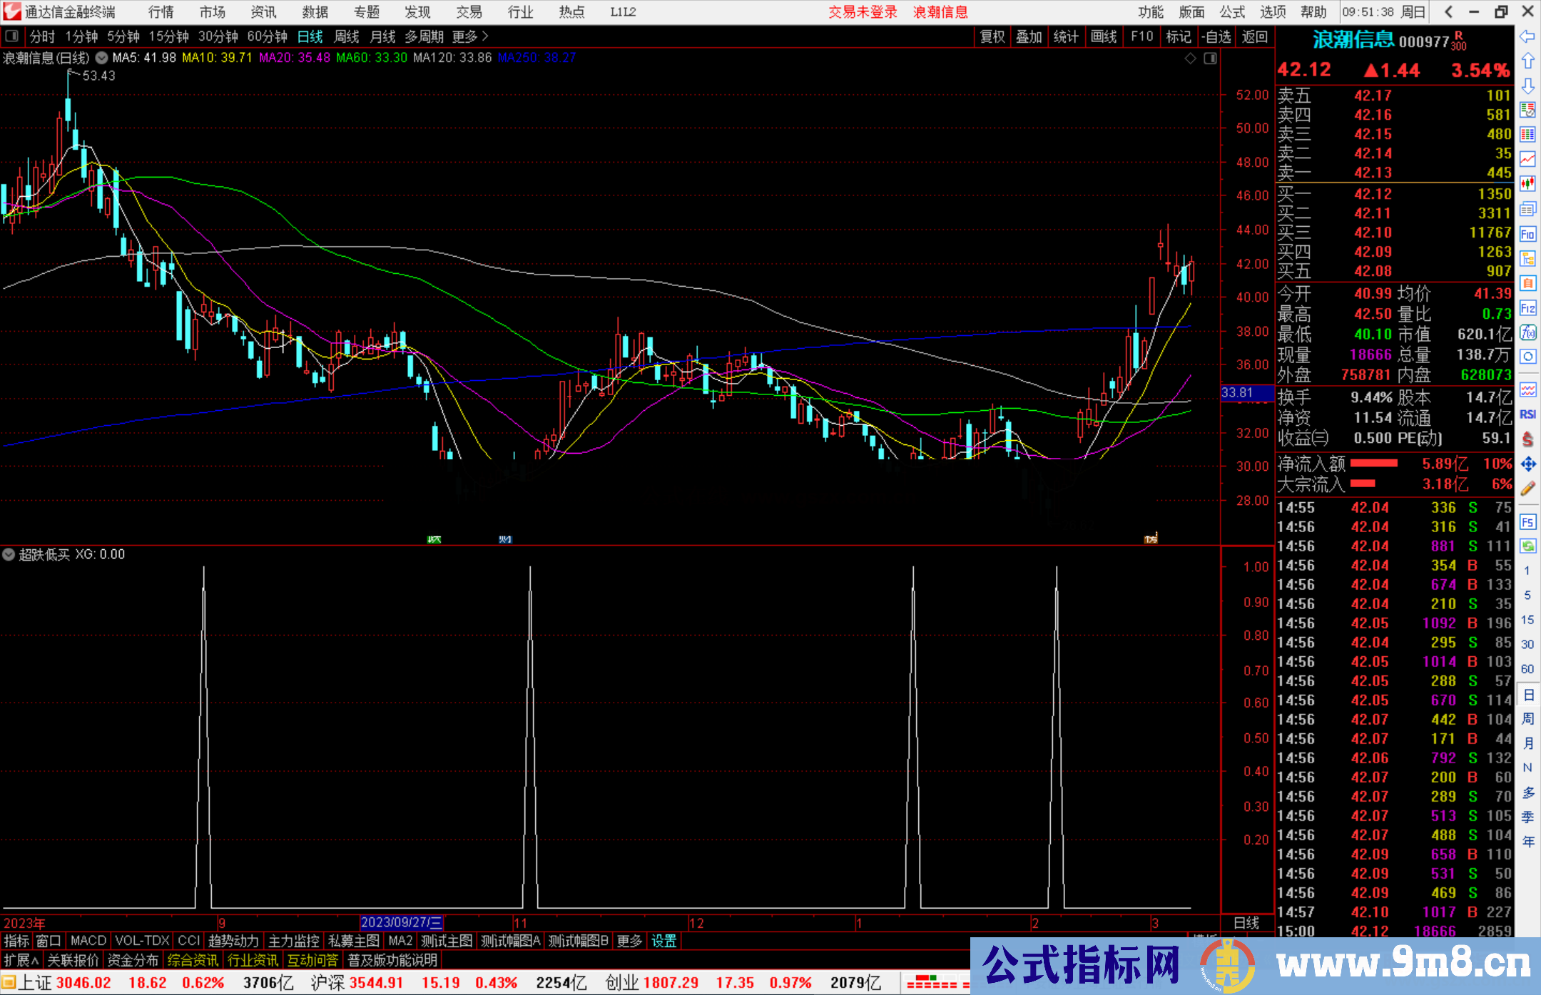
Task: Toggle the main chart MA indicator circle
Action: [x=102, y=58]
